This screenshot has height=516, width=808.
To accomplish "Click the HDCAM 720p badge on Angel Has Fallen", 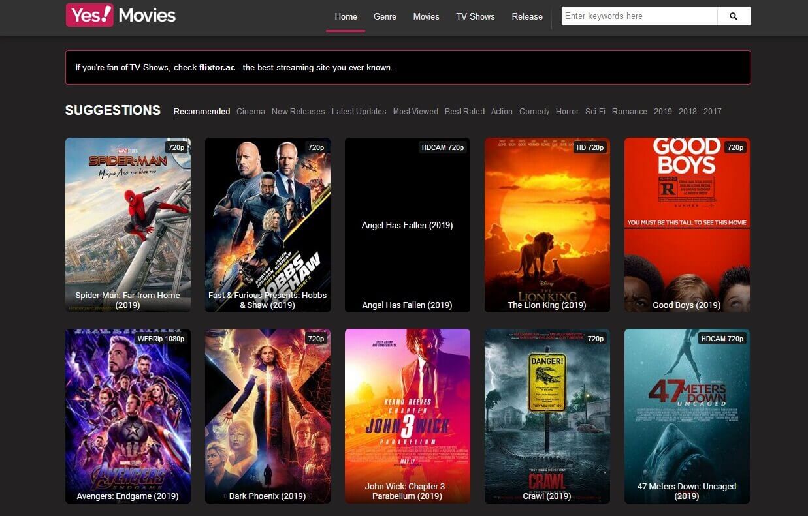I will click(443, 147).
